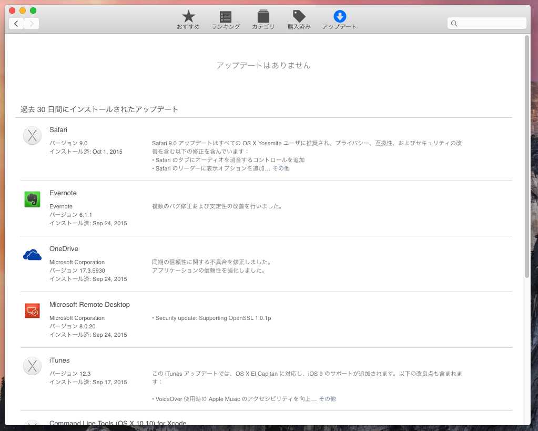The image size is (538, 431).
Task: Click アップデートはありません message
Action: 263,65
